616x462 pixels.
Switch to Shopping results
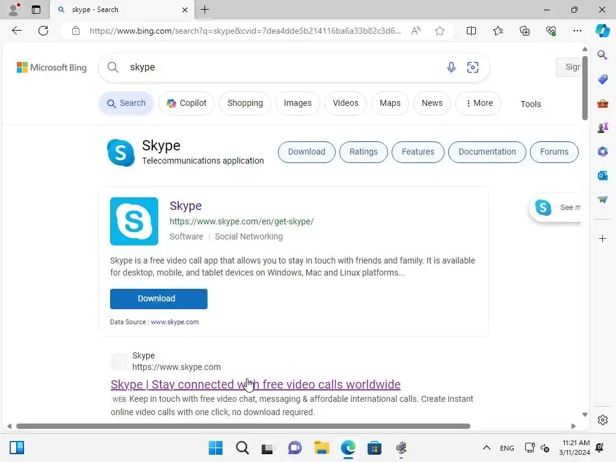pos(245,103)
